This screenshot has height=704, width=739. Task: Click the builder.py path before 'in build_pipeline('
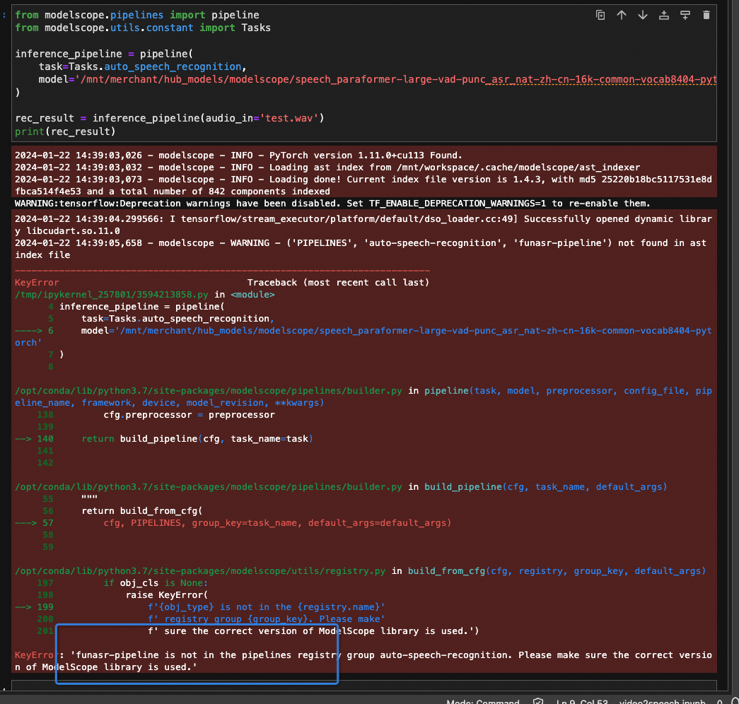click(x=209, y=487)
